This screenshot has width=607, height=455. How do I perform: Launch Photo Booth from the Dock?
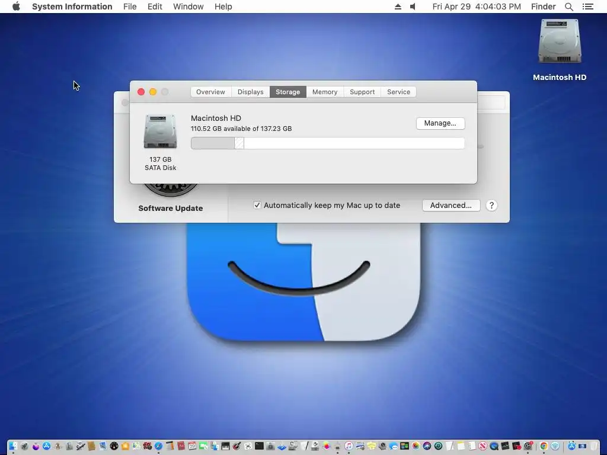tap(148, 446)
